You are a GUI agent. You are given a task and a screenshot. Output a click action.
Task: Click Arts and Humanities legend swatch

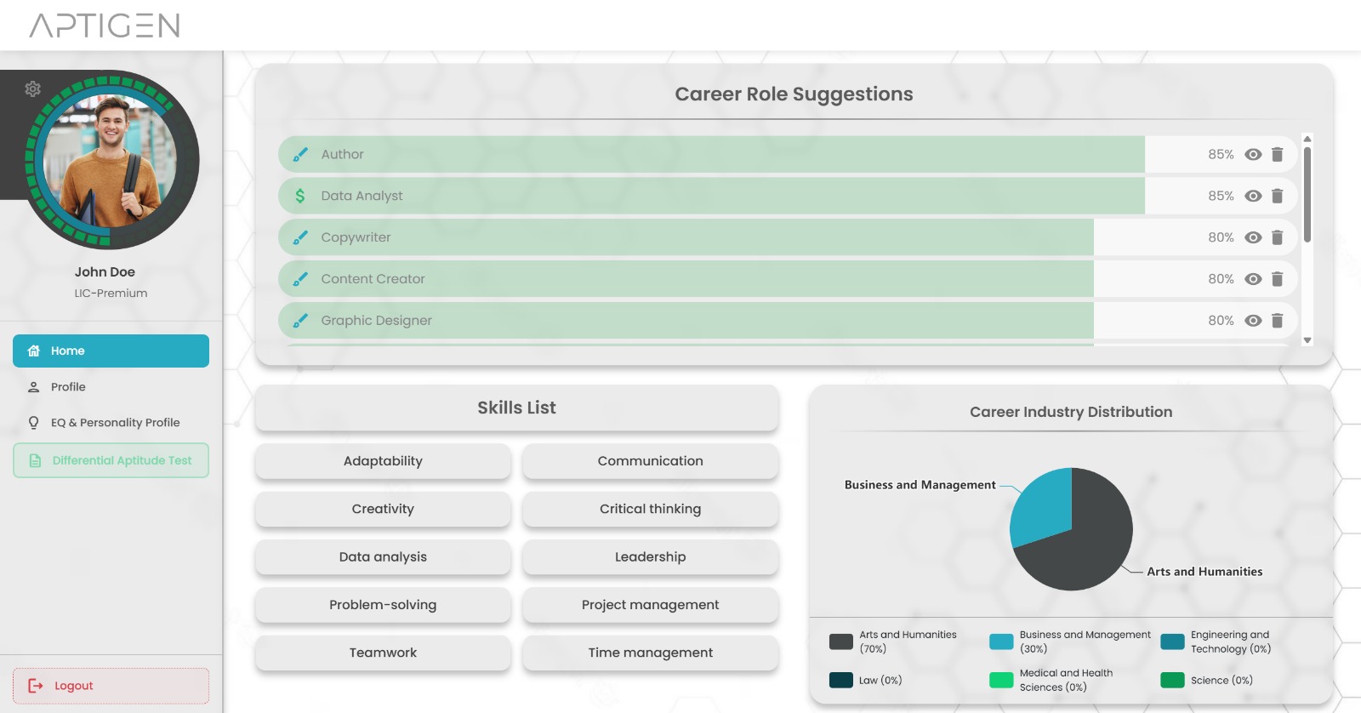click(x=840, y=642)
